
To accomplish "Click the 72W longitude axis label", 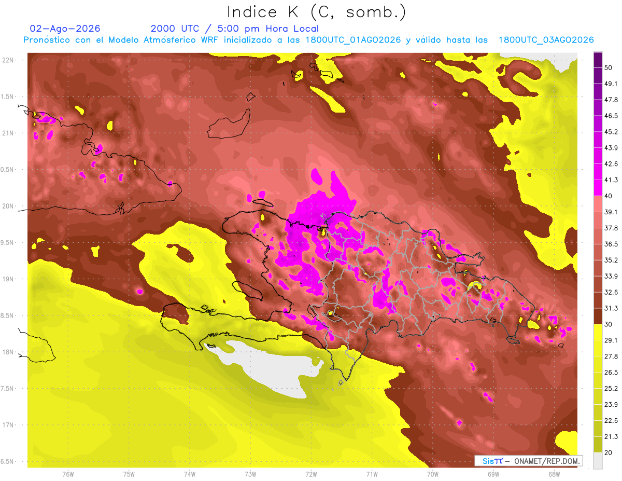I will 311,474.
